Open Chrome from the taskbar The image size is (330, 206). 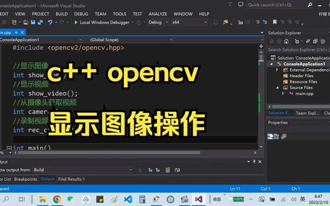pyautogui.click(x=57, y=199)
